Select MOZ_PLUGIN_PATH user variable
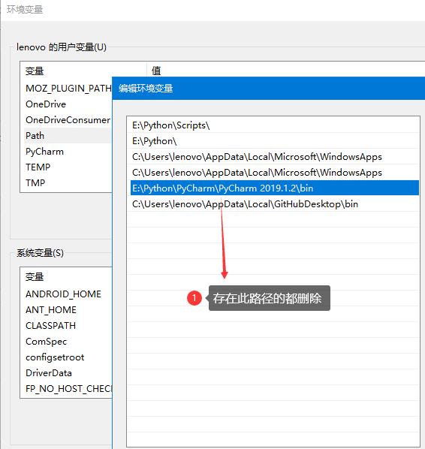The width and height of the screenshot is (425, 449). pos(68,88)
